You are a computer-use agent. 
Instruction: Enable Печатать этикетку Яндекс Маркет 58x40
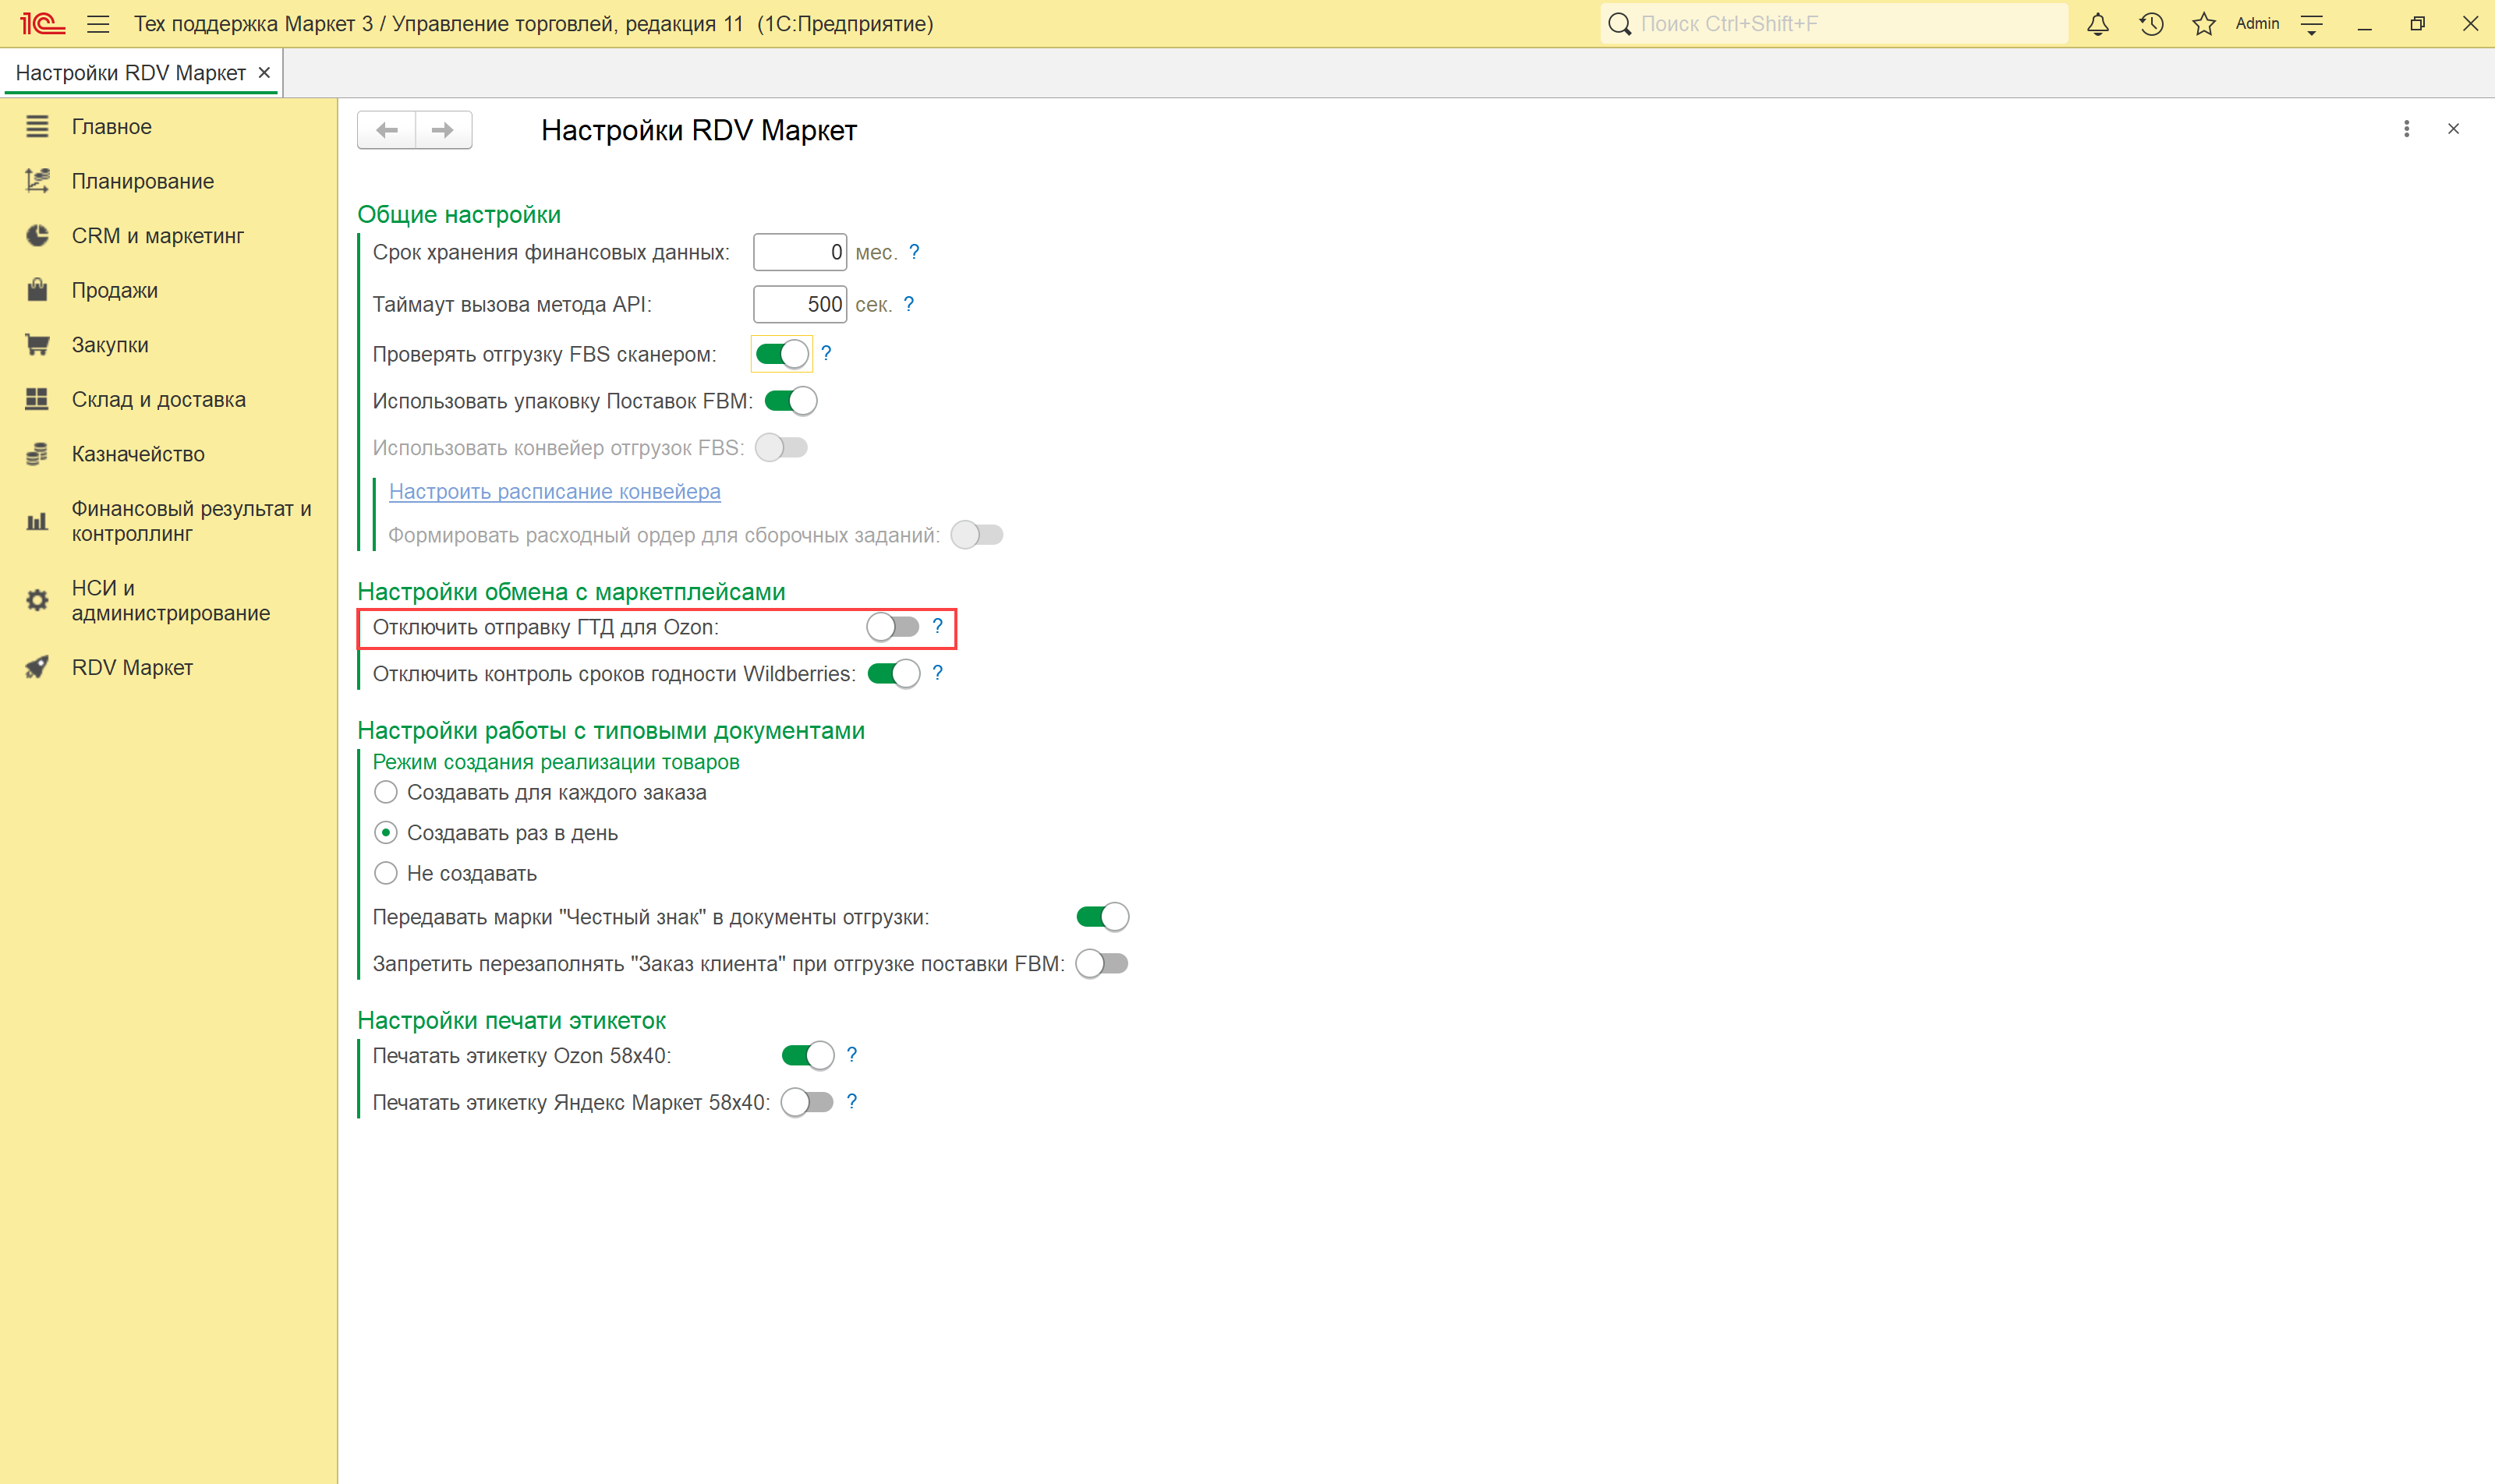807,1102
